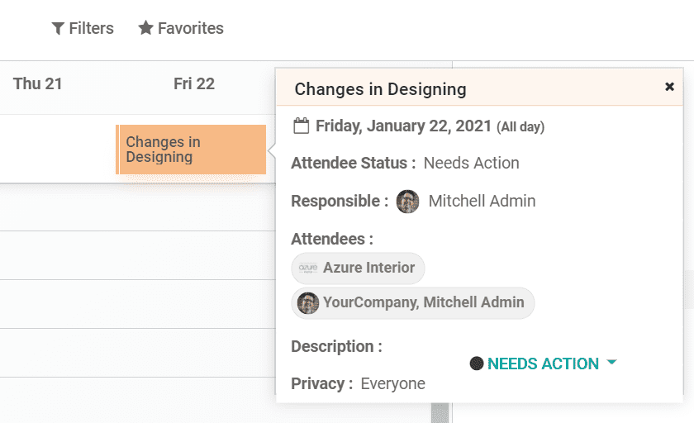Screen dimensions: 694x423
Task: Click the Mitchell Admin responsible name
Action: click(x=482, y=201)
